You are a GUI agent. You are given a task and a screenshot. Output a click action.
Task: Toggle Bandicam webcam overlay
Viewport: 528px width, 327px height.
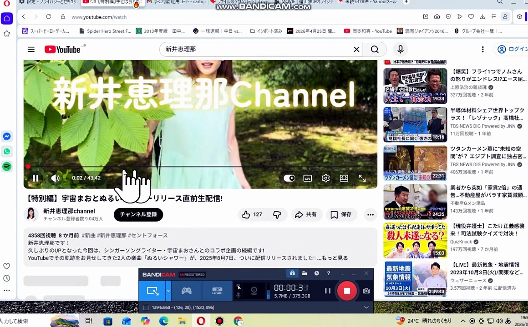pos(254,291)
